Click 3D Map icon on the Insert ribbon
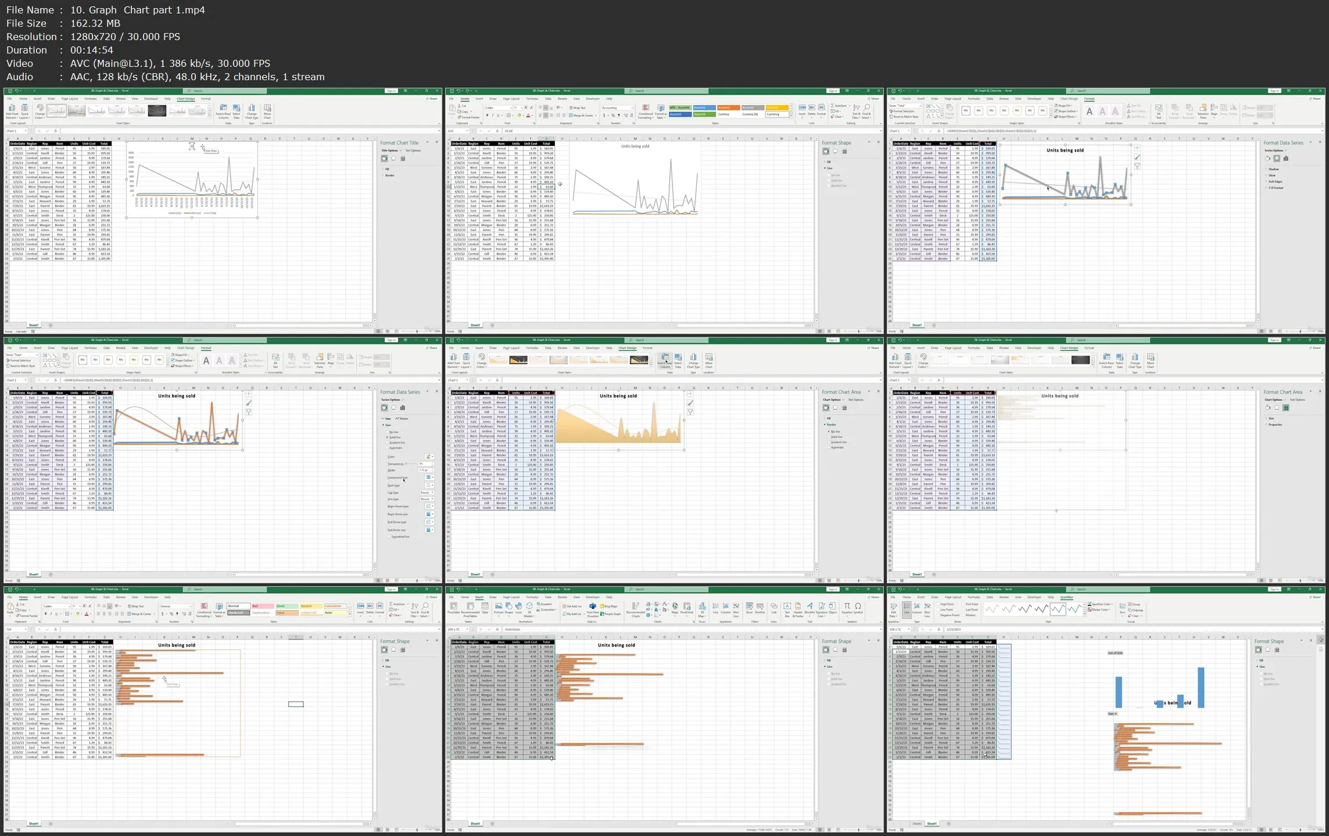Image resolution: width=1329 pixels, height=836 pixels. (x=702, y=610)
